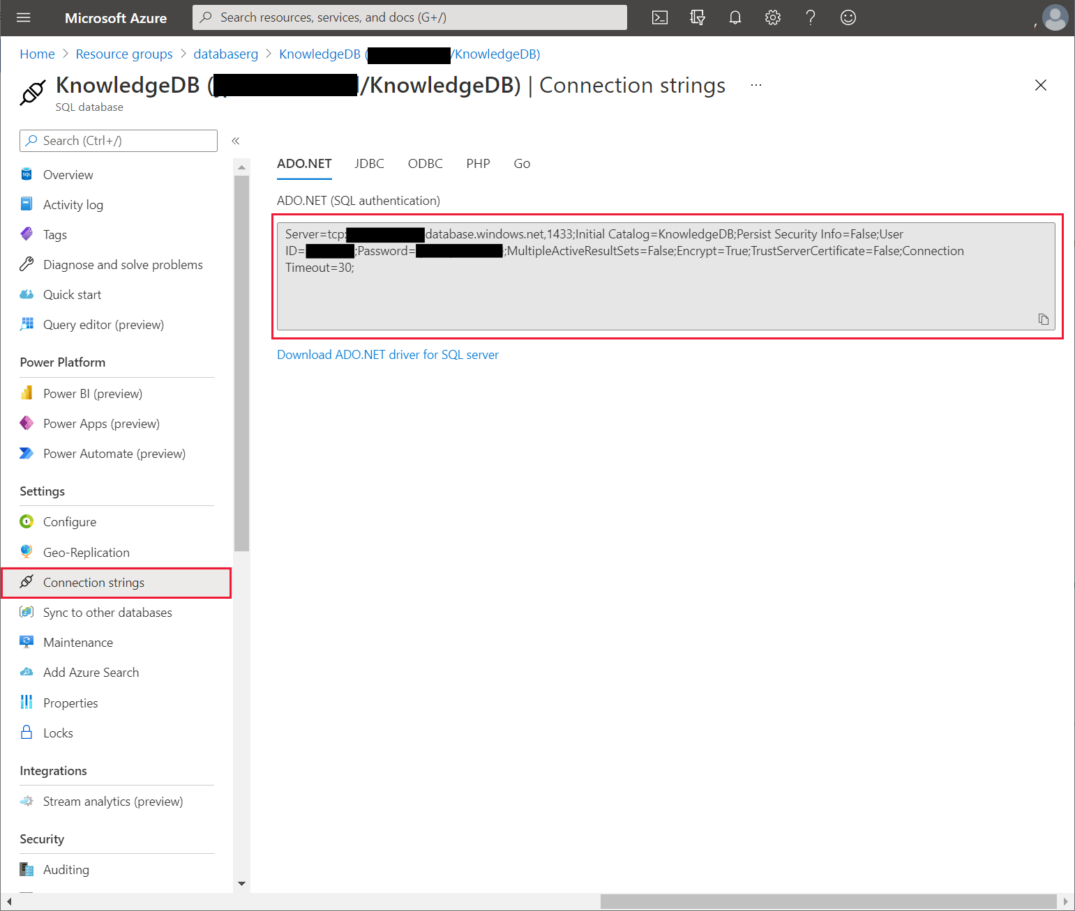Click inside the connection string text box

(x=666, y=276)
